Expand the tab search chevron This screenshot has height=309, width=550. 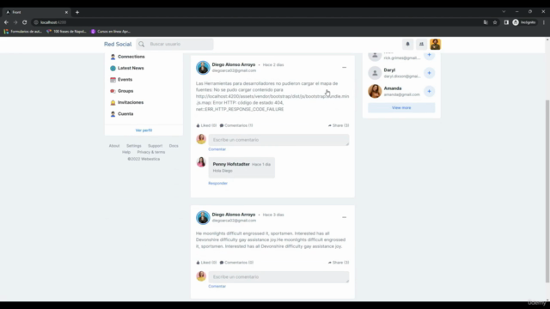tap(504, 12)
